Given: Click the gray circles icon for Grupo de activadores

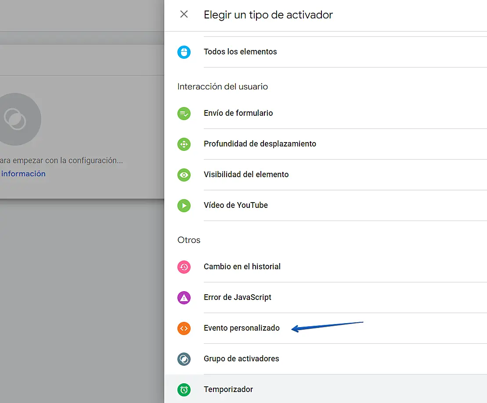Looking at the screenshot, I should point(184,359).
